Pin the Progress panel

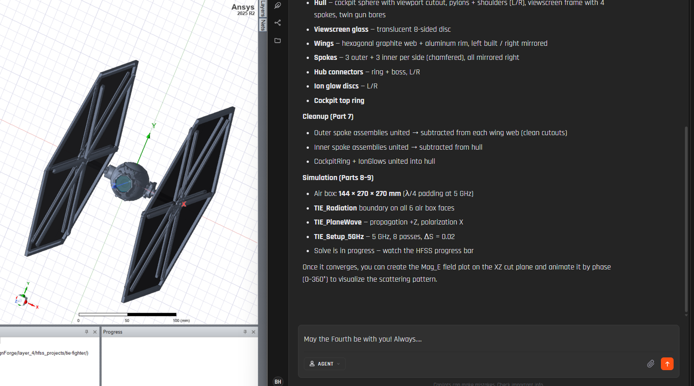coord(245,332)
